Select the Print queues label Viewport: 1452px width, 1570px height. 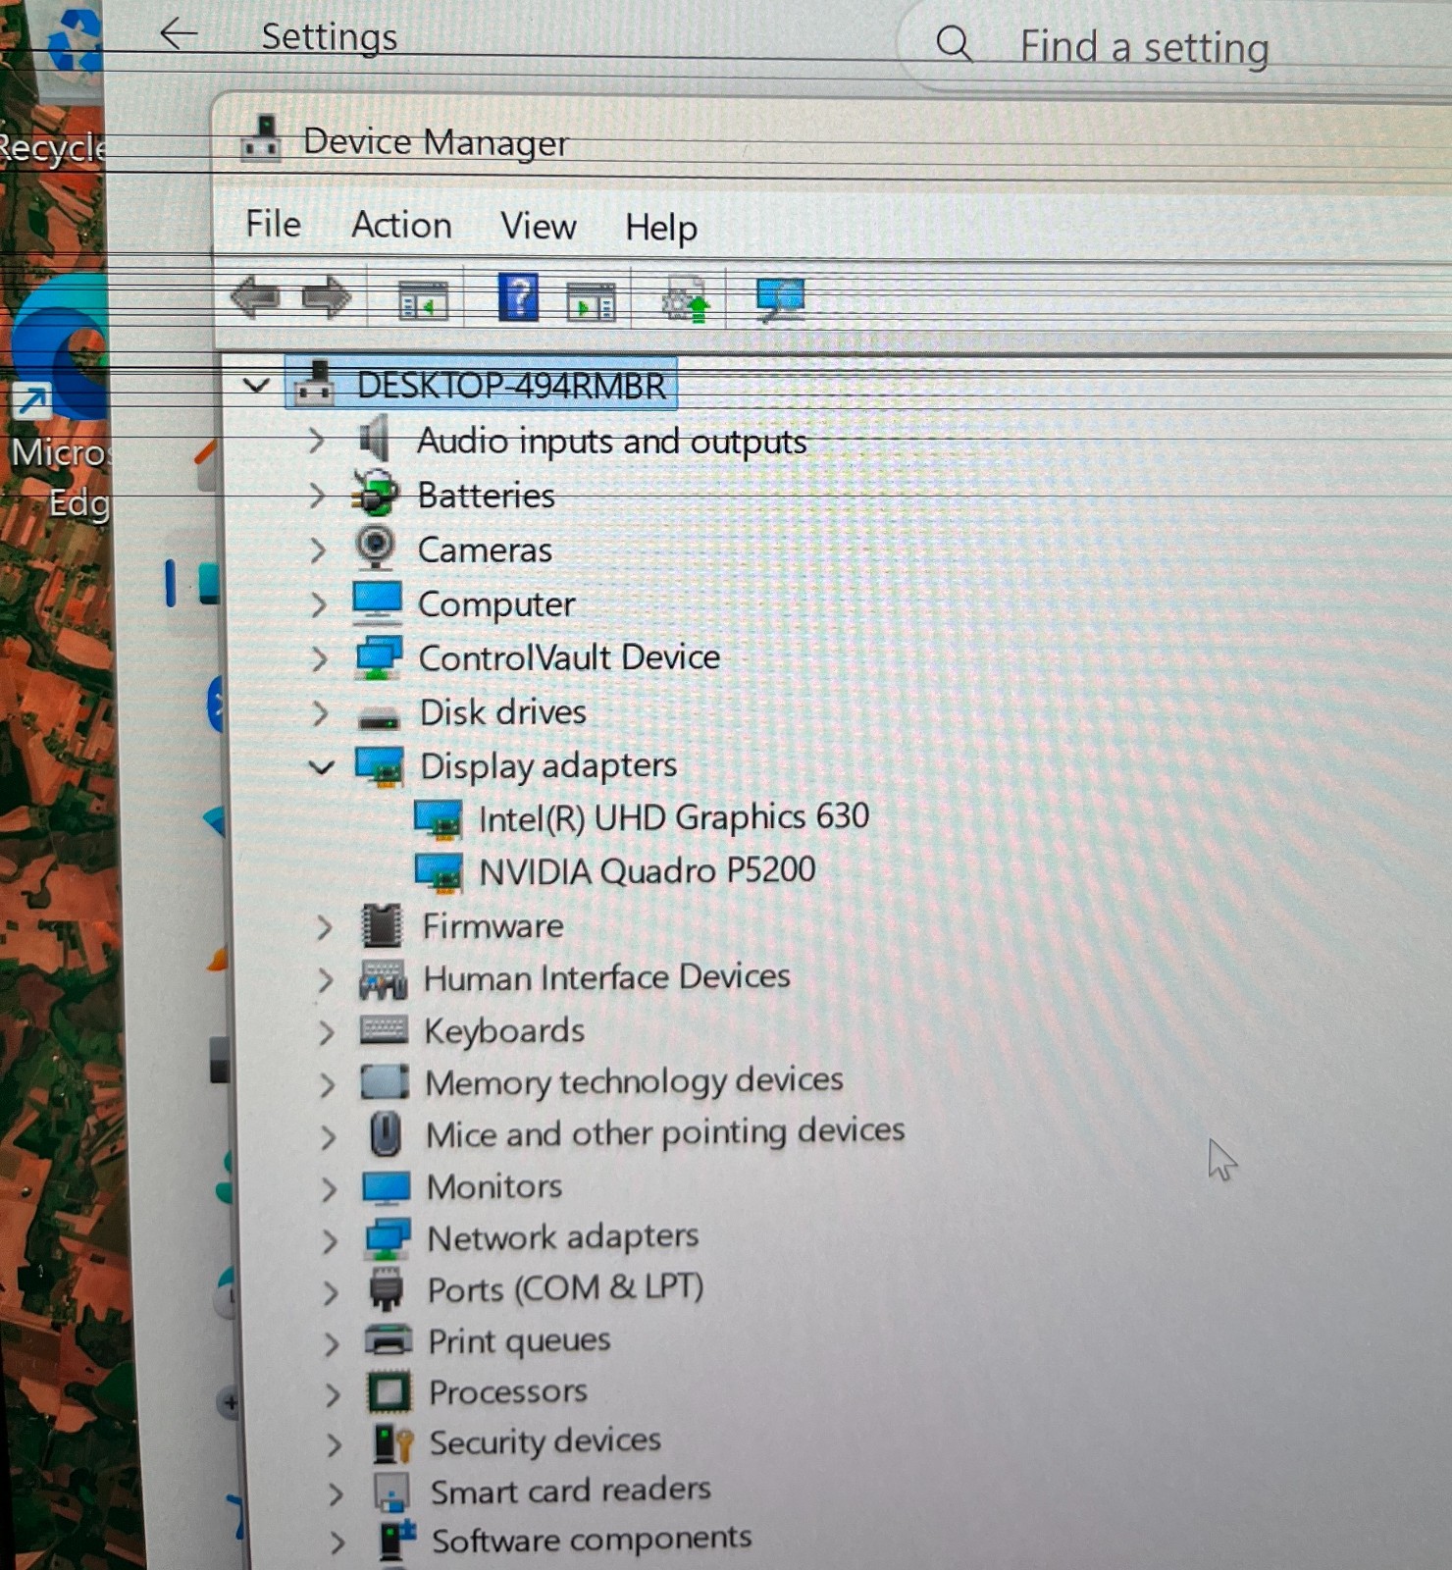519,1341
